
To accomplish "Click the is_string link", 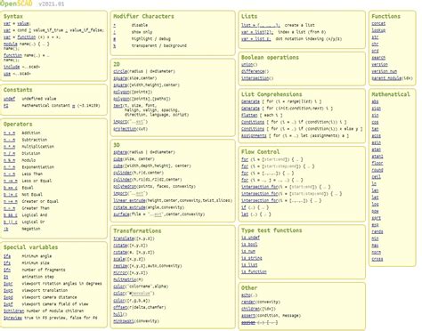I will (252, 258).
